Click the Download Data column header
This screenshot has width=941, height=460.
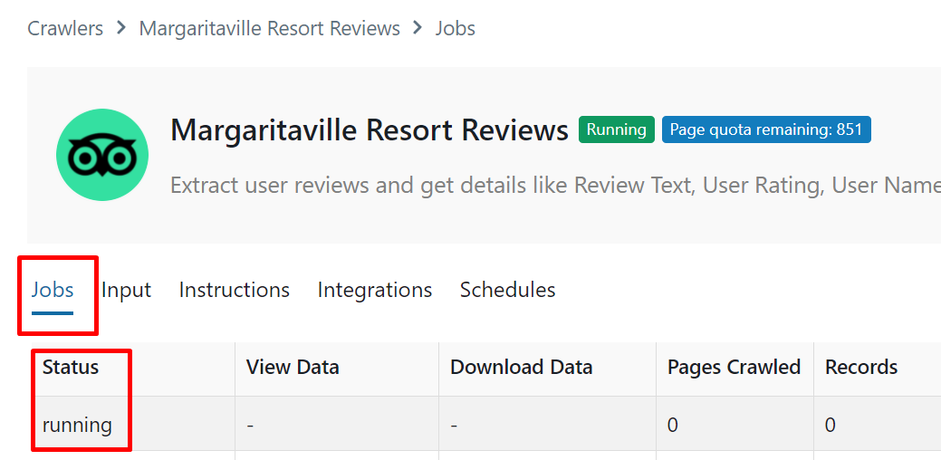pyautogui.click(x=521, y=368)
